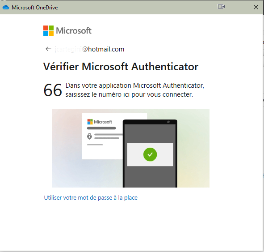Click the number 66 verification code
The image size is (264, 252).
coord(53,90)
